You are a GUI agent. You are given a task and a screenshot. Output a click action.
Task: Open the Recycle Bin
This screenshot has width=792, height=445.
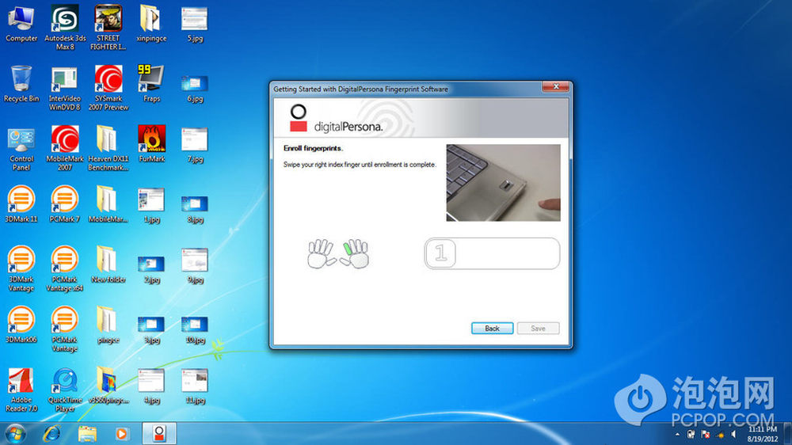[x=21, y=84]
